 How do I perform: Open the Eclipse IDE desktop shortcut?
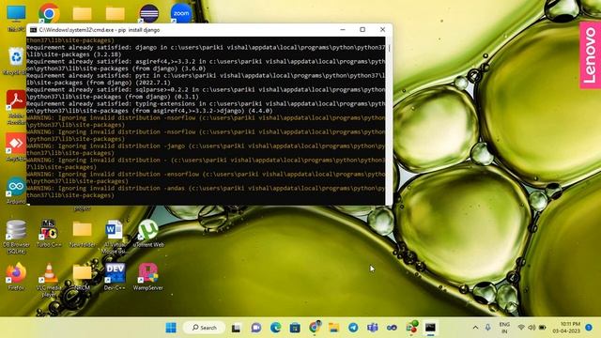[149, 13]
